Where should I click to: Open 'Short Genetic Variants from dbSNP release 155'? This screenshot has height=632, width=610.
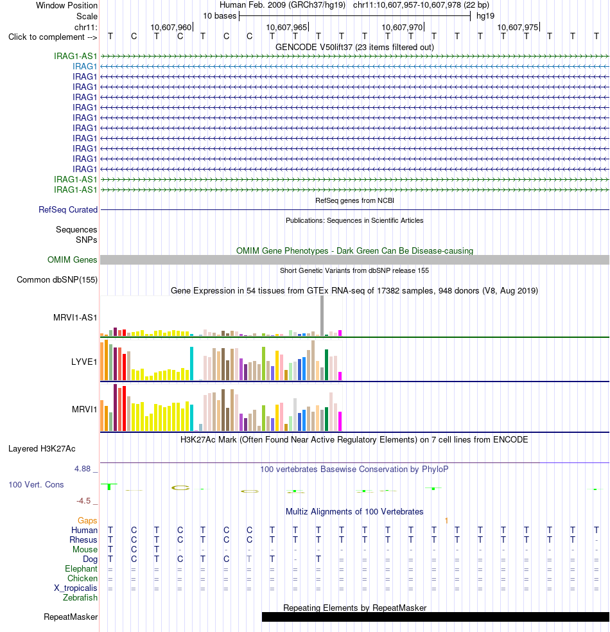(x=354, y=270)
